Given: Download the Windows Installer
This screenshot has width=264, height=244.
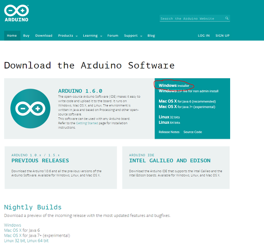Looking at the screenshot, I should pyautogui.click(x=174, y=86).
